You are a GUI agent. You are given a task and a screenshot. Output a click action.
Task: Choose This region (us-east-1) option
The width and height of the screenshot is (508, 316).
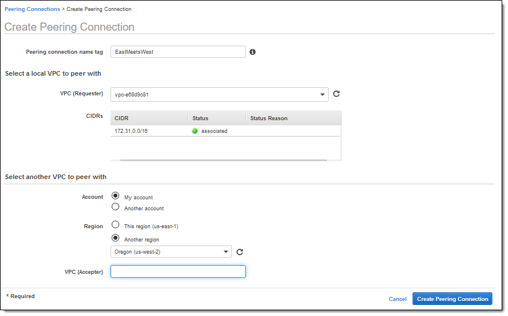point(115,225)
